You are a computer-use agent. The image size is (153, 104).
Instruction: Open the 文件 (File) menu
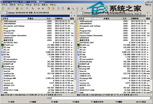pyautogui.click(x=4, y=5)
